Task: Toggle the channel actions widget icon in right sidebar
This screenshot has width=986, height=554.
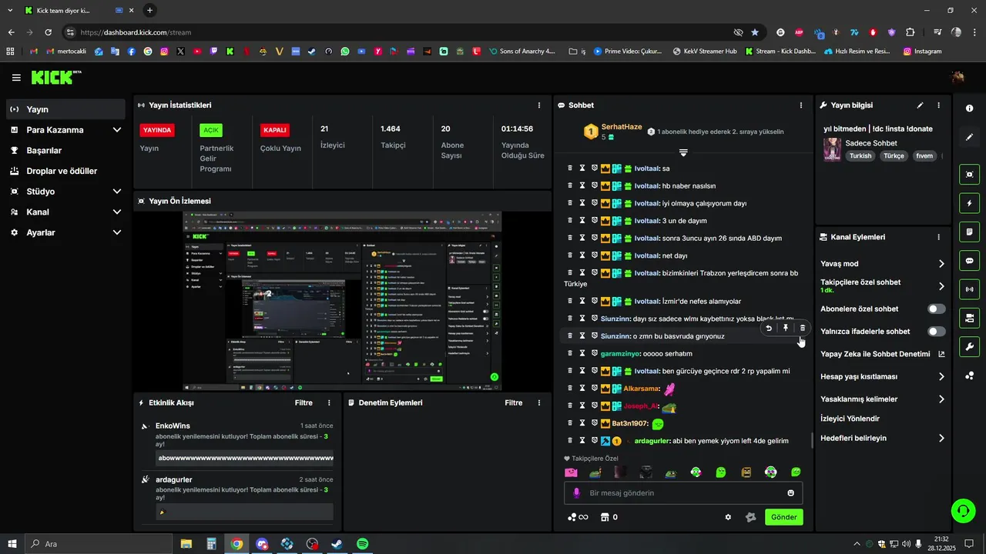Action: [x=970, y=318]
